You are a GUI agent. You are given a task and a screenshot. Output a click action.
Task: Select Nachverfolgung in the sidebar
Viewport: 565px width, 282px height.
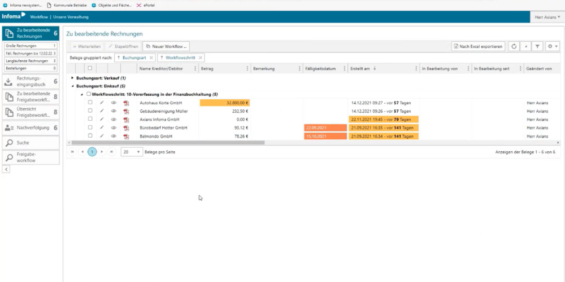tap(31, 128)
